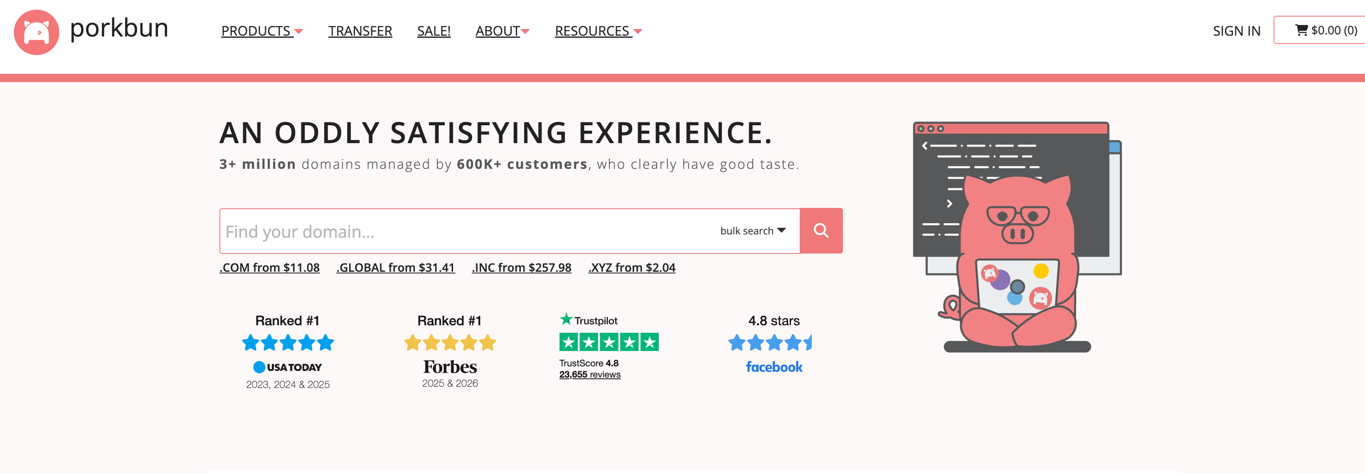Click the pig with laptop illustration
The image size is (1365, 473).
click(1017, 237)
